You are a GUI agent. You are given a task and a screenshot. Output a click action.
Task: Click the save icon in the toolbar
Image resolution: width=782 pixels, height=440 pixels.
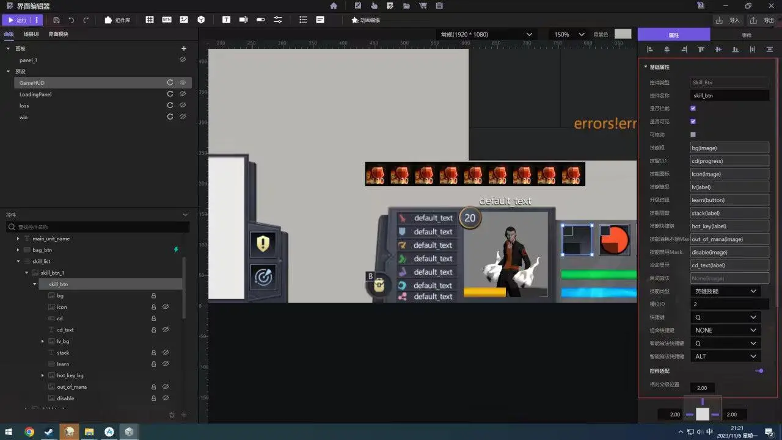pyautogui.click(x=57, y=20)
